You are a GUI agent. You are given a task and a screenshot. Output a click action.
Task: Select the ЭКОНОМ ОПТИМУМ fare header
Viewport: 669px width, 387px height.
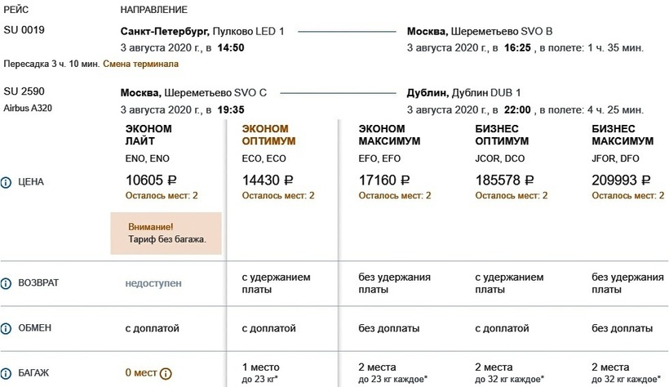[x=268, y=135]
